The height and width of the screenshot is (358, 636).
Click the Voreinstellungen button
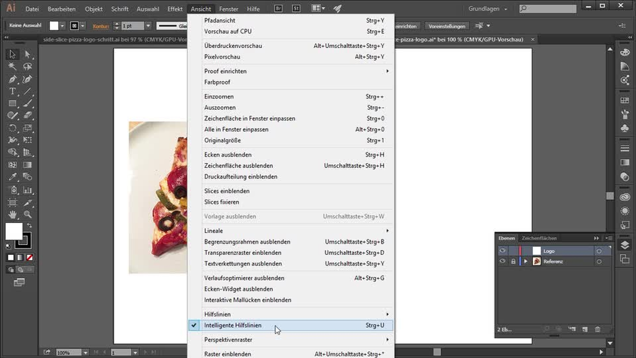(447, 26)
